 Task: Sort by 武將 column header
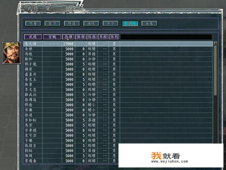point(33,37)
